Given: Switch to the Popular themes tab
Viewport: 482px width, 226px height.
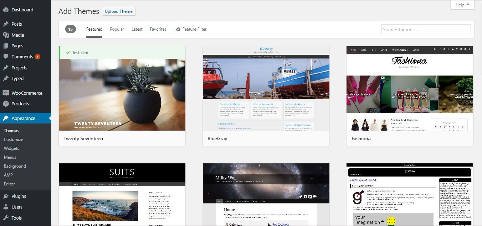Looking at the screenshot, I should 117,29.
